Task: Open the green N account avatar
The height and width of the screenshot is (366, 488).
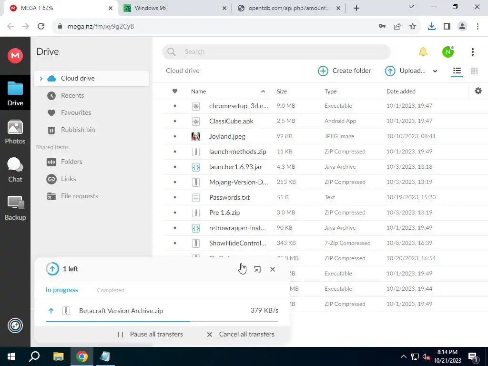Action: pyautogui.click(x=448, y=51)
